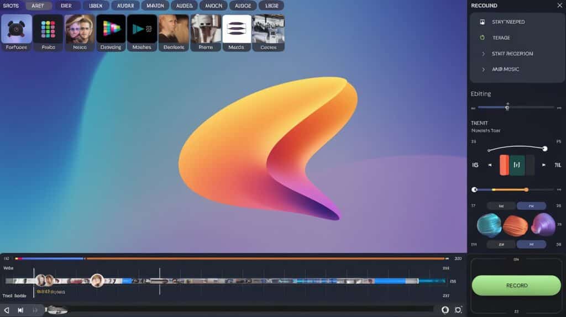
Task: Click the Tnell Sodtiv track label
Action: point(14,295)
